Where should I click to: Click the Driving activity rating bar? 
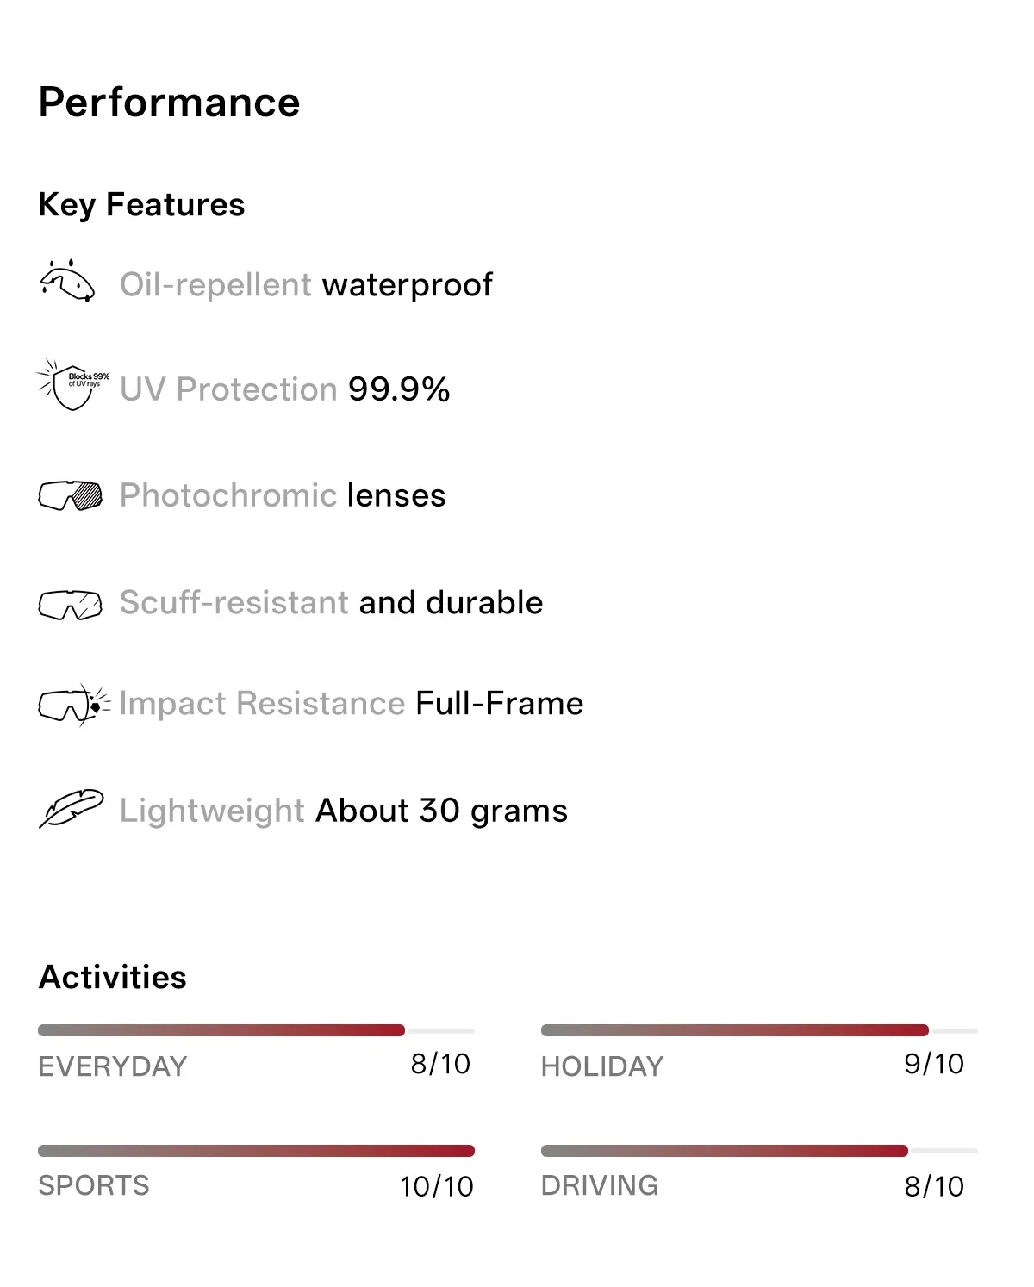(759, 1151)
